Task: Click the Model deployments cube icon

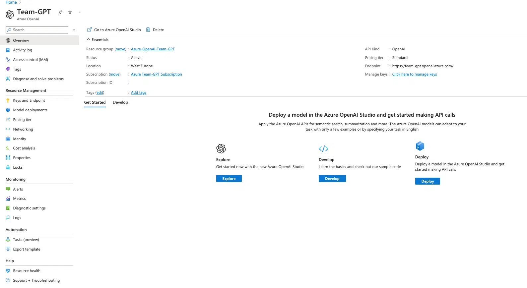Action: tap(8, 110)
